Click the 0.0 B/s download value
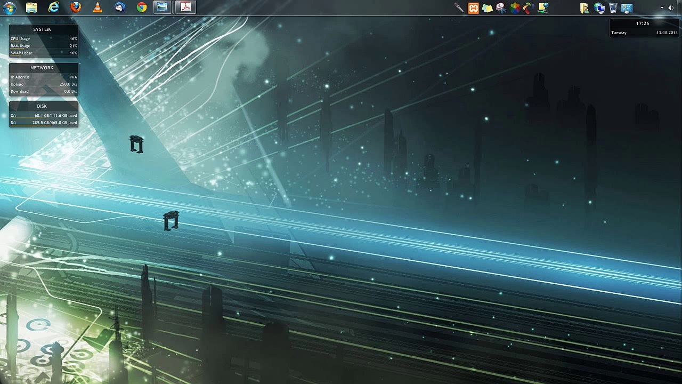This screenshot has width=682, height=384. pos(70,91)
